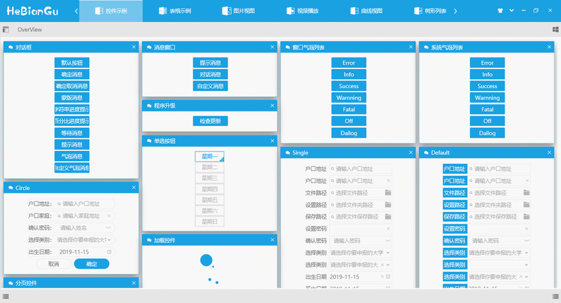Open the 曲线视图 tab
This screenshot has height=303, width=561.
(366, 11)
